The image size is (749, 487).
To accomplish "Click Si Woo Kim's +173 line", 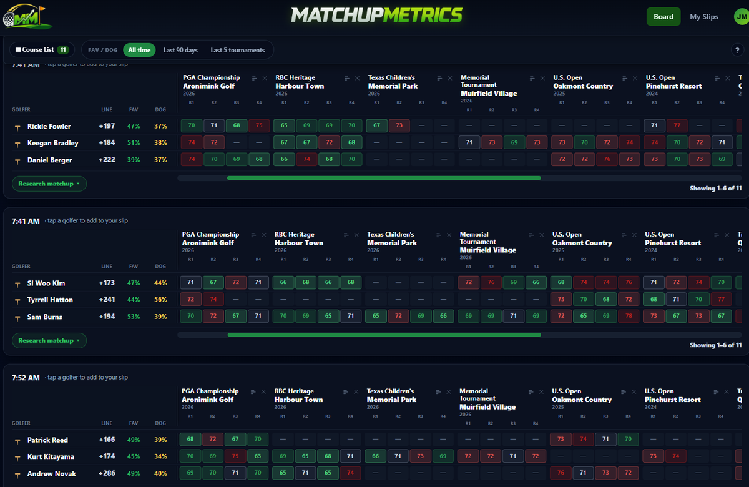I will (x=107, y=283).
